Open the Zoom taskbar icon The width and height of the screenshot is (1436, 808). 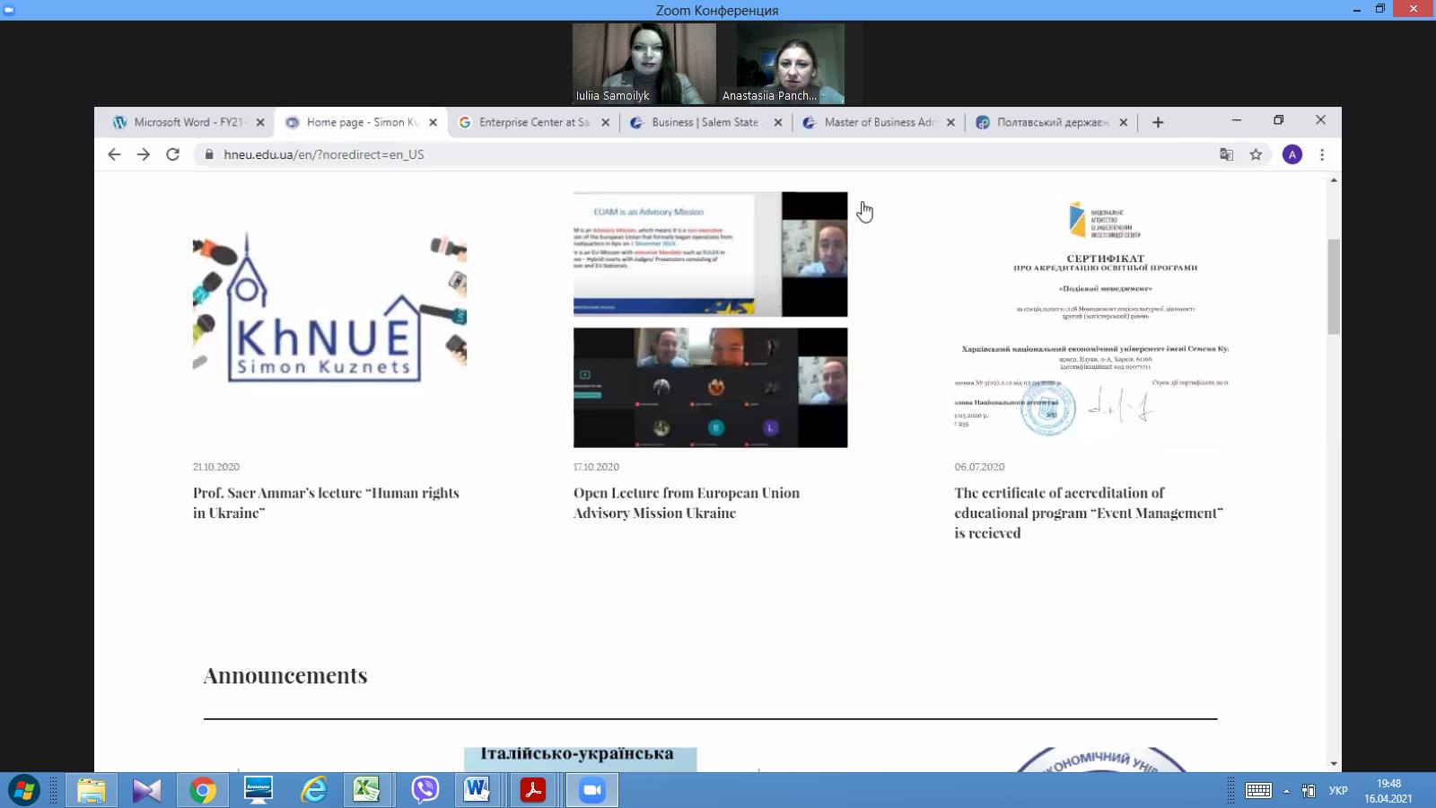tap(591, 790)
